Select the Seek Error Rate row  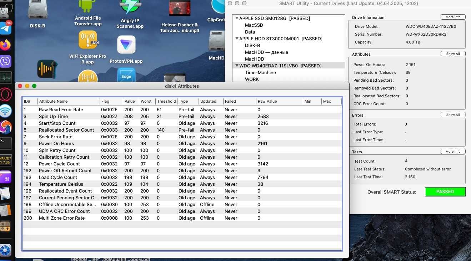(182, 137)
